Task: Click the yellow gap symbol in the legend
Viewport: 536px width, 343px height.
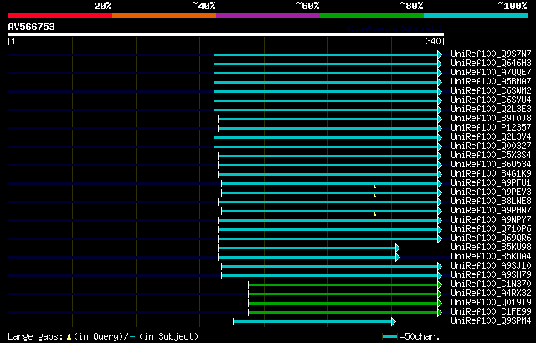Action: point(69,337)
